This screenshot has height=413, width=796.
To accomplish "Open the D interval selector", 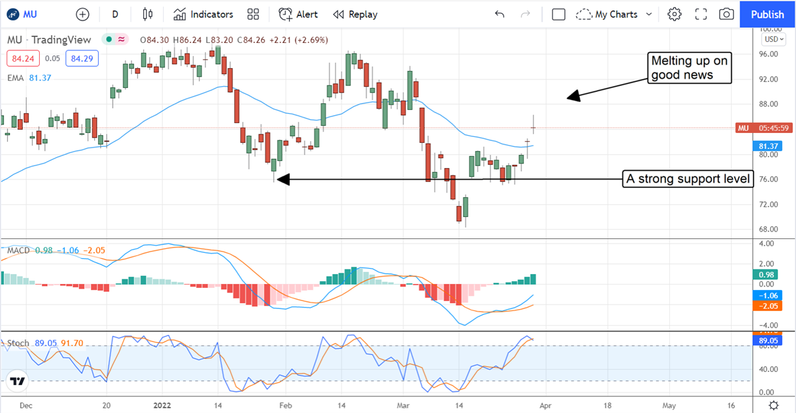I will coord(115,14).
